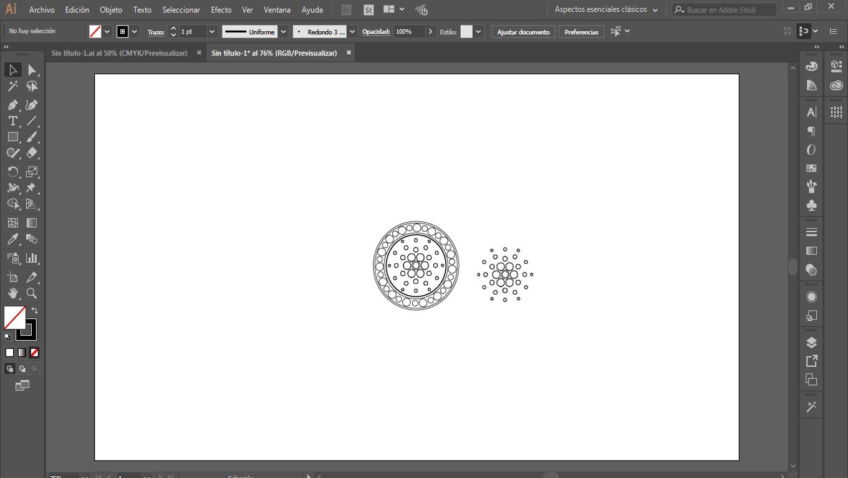Select the Column Graph tool

click(32, 258)
